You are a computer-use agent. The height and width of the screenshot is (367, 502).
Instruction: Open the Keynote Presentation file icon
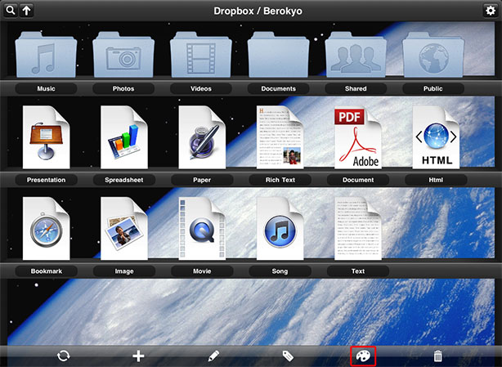46,137
